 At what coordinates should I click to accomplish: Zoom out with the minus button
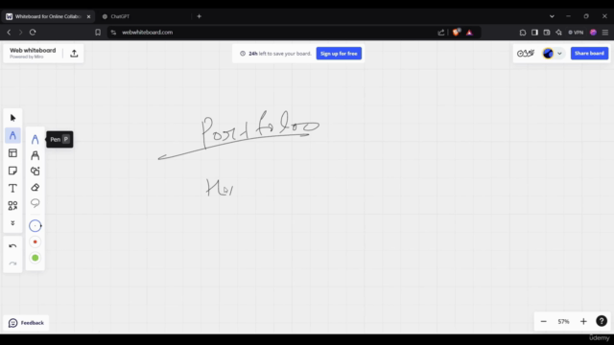point(544,322)
